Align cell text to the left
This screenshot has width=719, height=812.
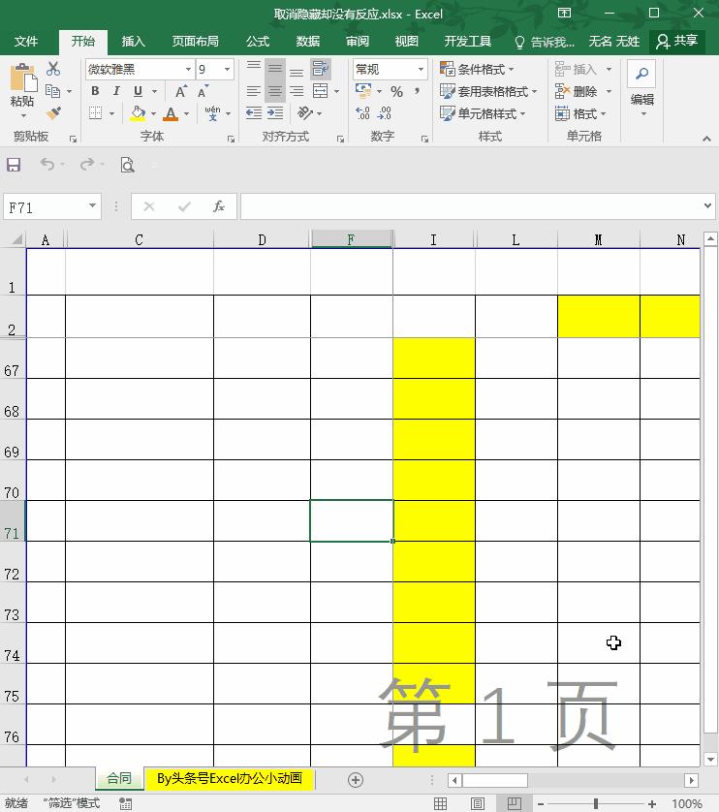(253, 92)
